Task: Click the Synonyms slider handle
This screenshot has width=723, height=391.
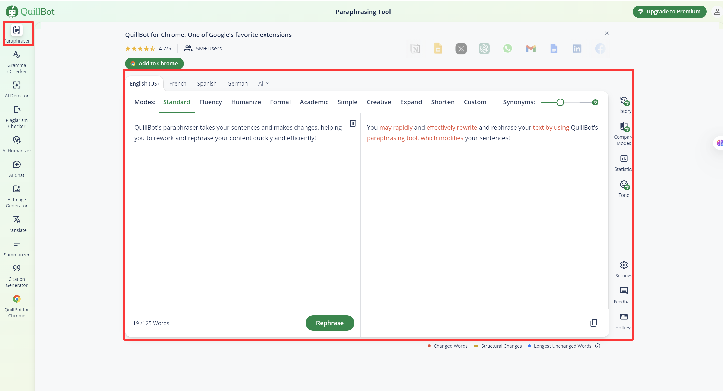Action: (x=560, y=102)
